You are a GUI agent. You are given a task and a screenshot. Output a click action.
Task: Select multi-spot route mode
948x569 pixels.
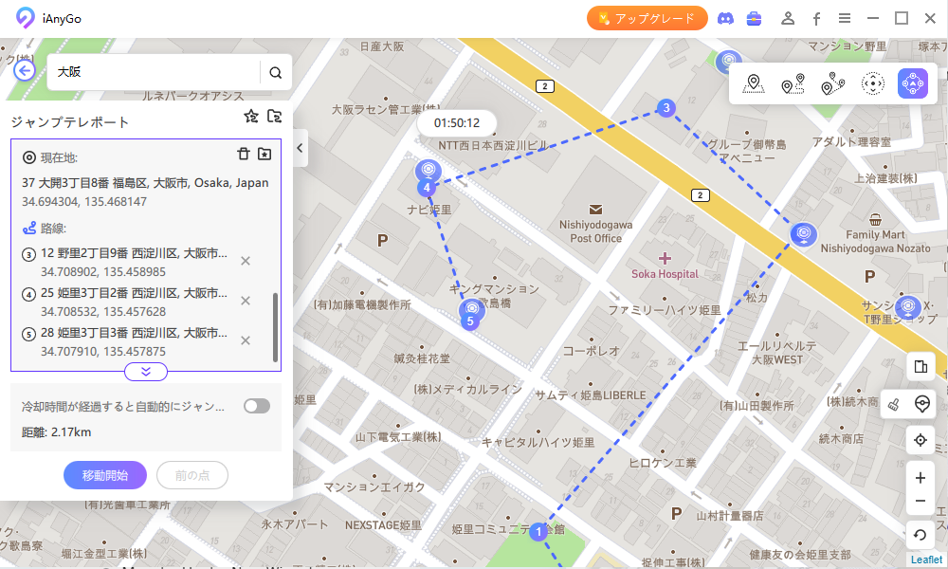coord(832,84)
